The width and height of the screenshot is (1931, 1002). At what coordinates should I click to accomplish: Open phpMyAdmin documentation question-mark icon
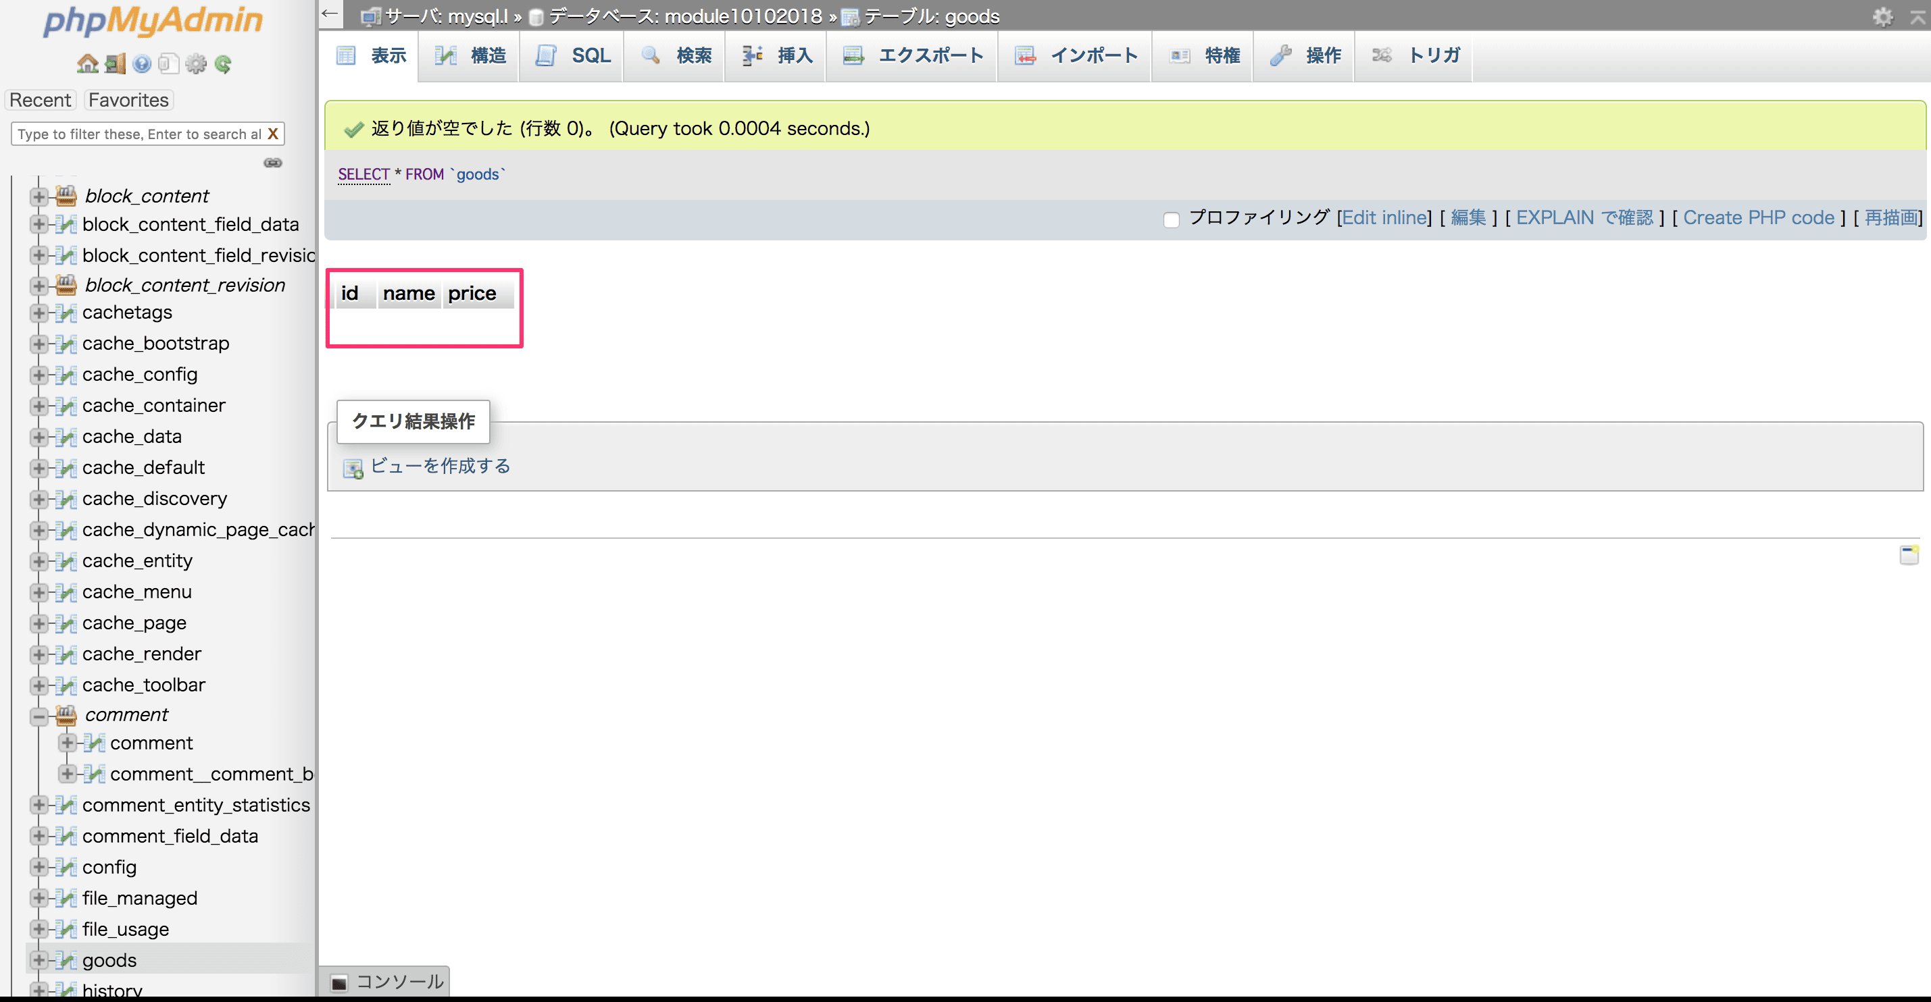[142, 63]
